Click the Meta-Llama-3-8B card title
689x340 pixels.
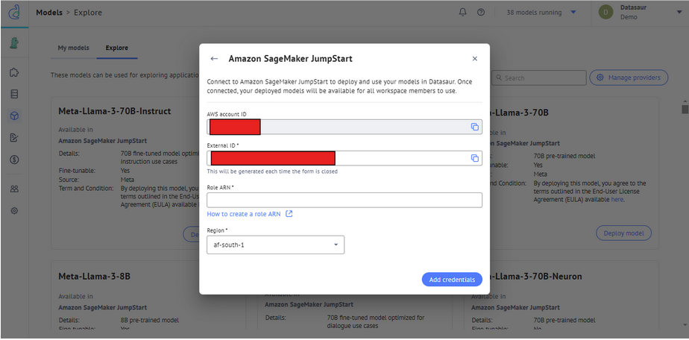pos(95,277)
